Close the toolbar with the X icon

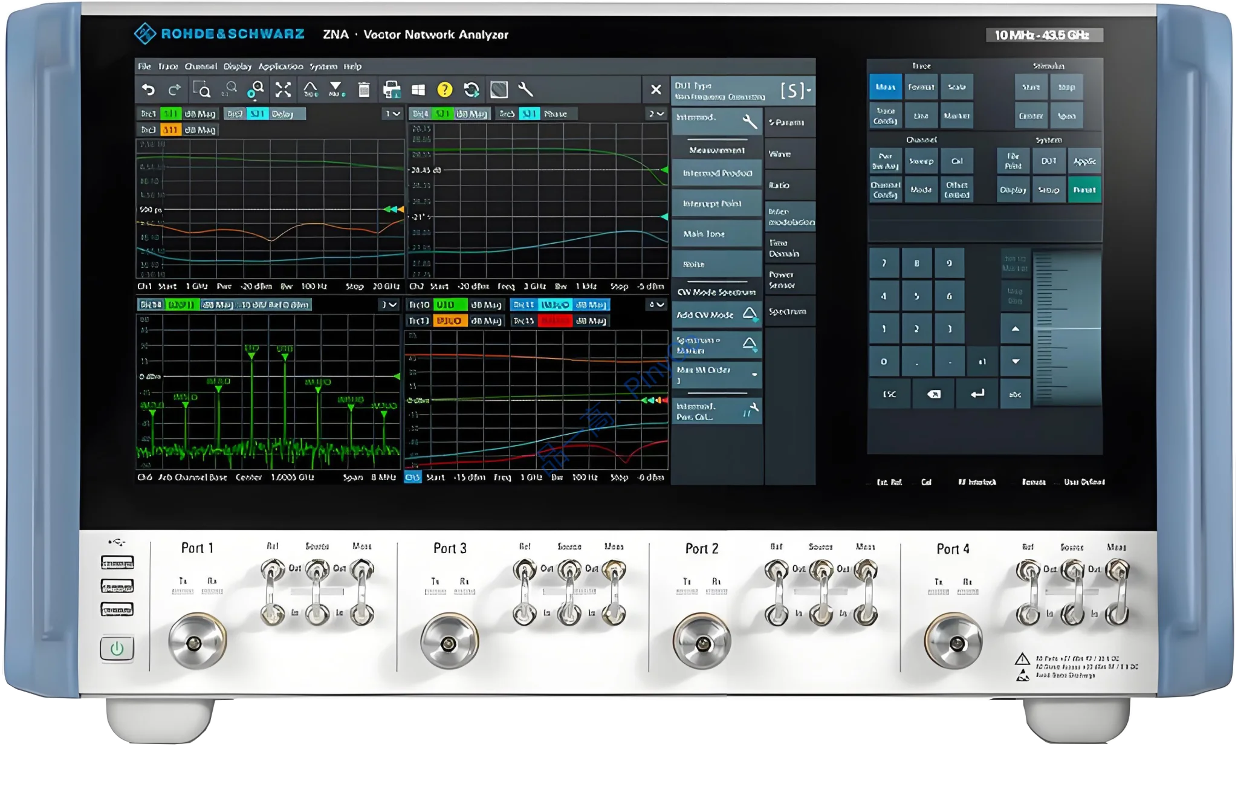pyautogui.click(x=656, y=90)
